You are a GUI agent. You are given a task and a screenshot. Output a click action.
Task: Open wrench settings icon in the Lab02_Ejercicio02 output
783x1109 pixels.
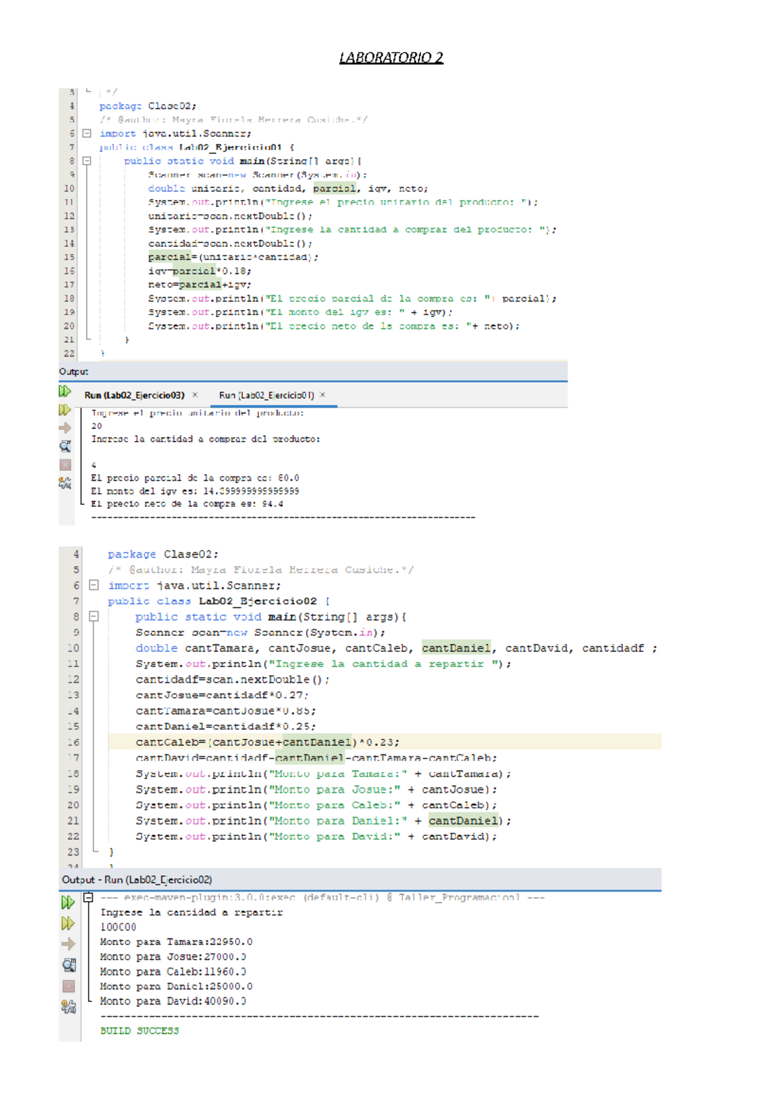coord(69,1007)
